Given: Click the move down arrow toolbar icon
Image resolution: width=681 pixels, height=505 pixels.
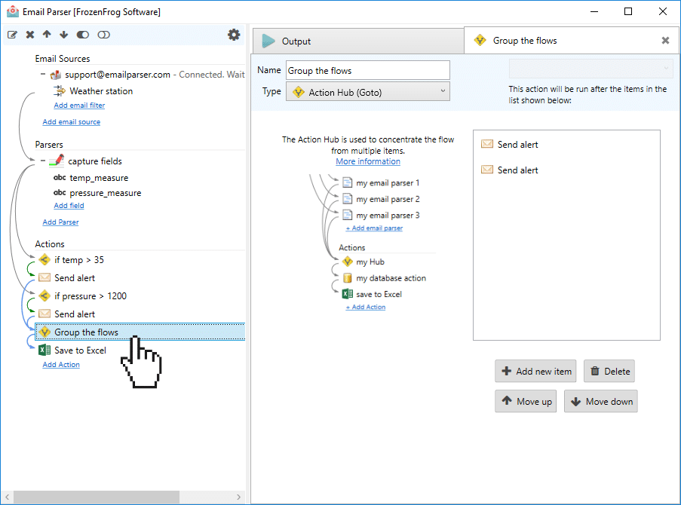Looking at the screenshot, I should (64, 35).
